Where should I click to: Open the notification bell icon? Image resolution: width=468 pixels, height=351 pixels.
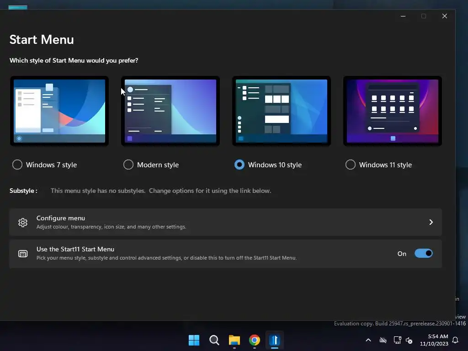pos(456,340)
